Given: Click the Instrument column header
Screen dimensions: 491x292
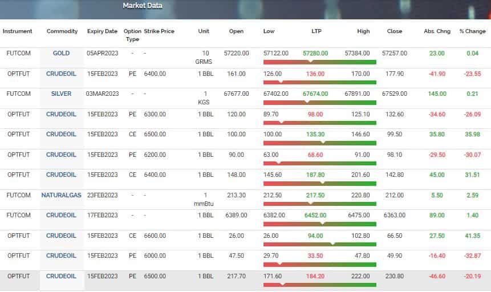Looking at the screenshot, I should coord(18,31).
